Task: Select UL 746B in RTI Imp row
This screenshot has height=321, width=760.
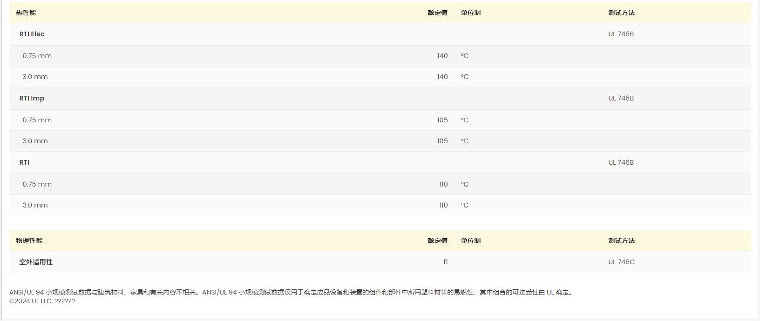Action: [621, 99]
